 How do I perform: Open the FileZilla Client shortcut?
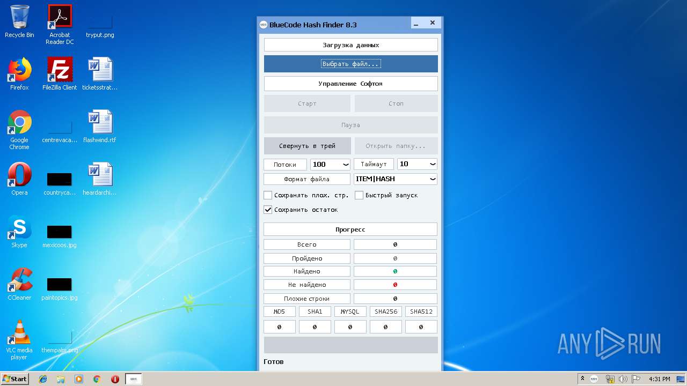tap(60, 74)
